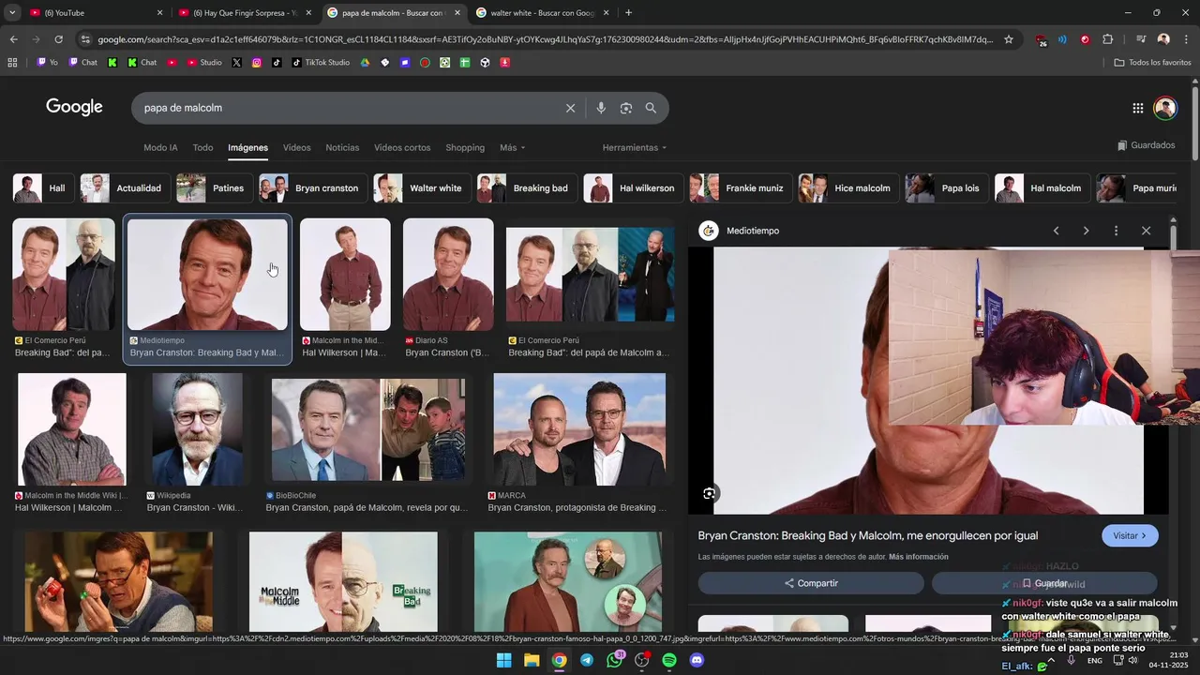Image resolution: width=1200 pixels, height=675 pixels.
Task: Click the Visitar button
Action: click(1130, 535)
